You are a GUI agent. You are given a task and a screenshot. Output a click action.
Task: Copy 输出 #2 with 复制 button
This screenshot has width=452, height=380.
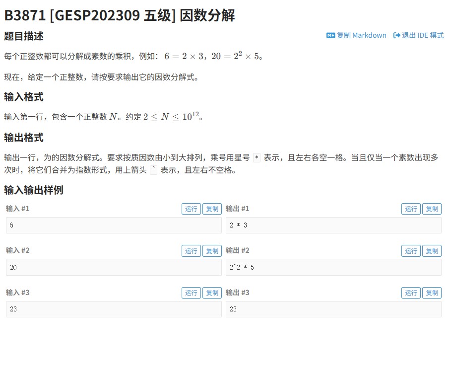[432, 251]
